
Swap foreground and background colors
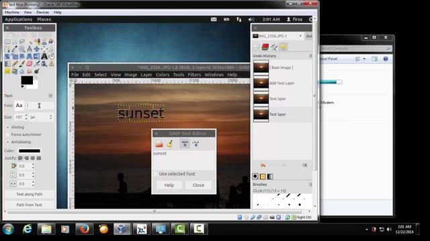tap(36, 78)
